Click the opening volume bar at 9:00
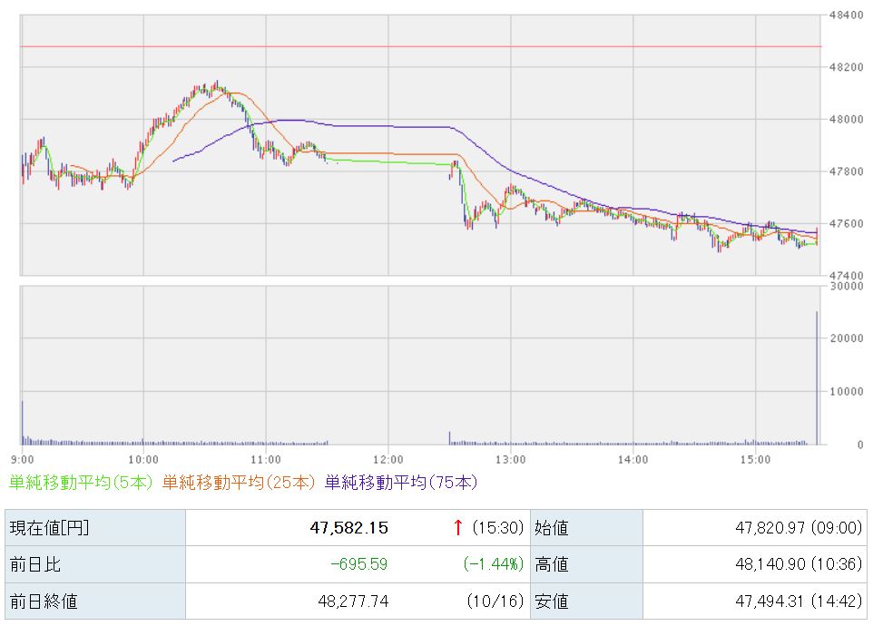 click(x=22, y=422)
